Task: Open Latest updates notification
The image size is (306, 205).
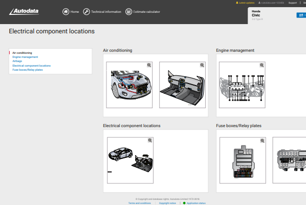Action: click(x=245, y=3)
